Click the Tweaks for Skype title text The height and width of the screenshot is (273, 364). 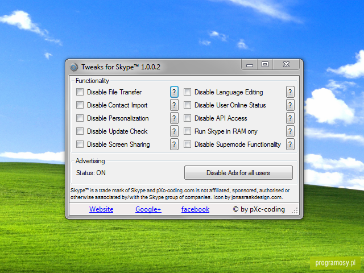click(121, 67)
